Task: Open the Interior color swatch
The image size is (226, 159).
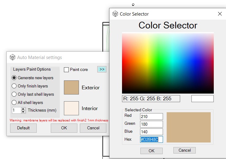Action: point(71,108)
